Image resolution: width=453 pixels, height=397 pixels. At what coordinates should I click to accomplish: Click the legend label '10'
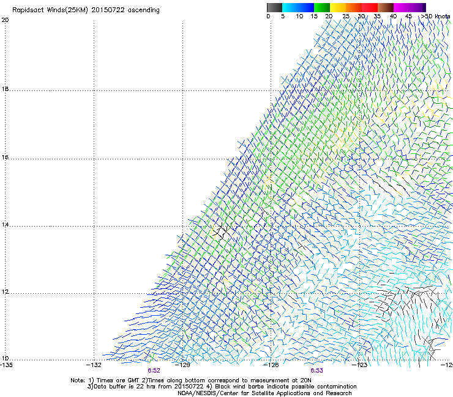299,16
